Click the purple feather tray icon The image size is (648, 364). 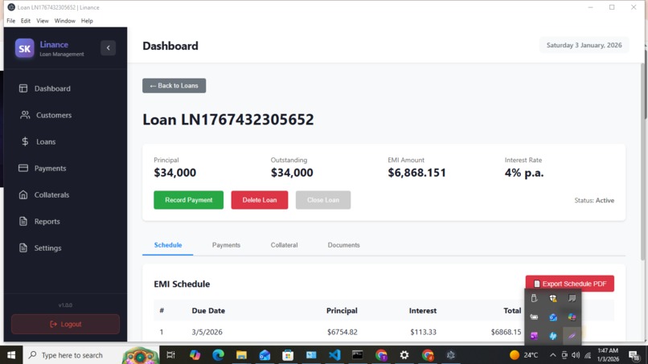572,336
